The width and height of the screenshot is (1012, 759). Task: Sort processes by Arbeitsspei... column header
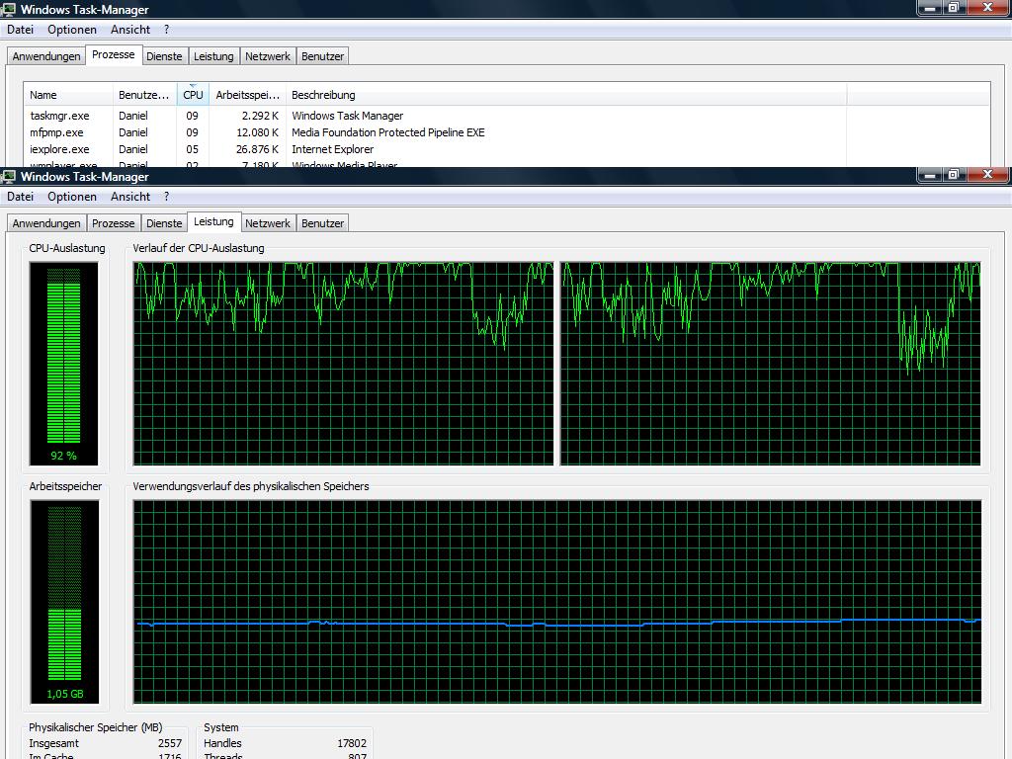pos(247,95)
